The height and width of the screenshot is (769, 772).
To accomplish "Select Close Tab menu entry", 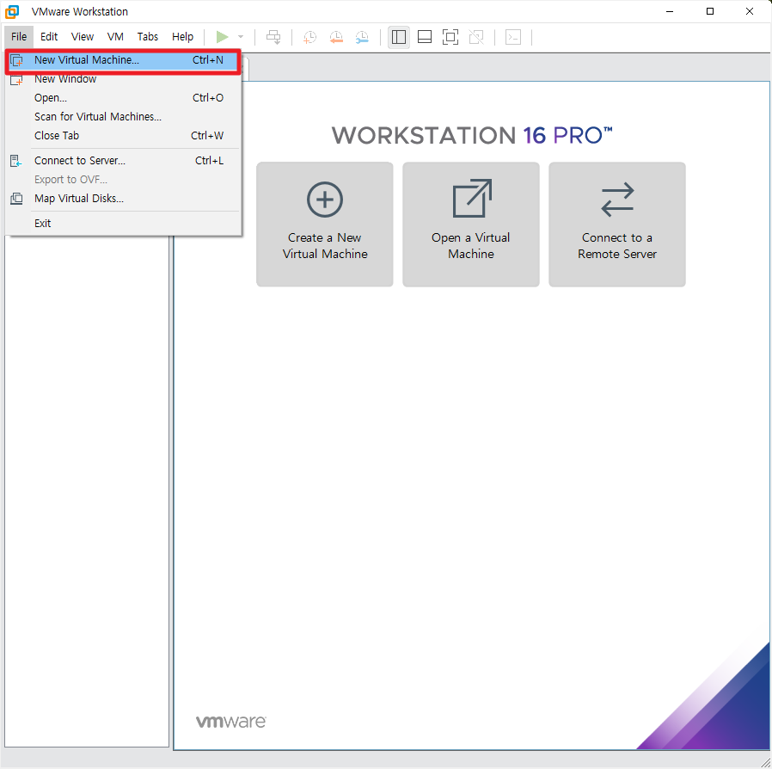I will pos(123,135).
